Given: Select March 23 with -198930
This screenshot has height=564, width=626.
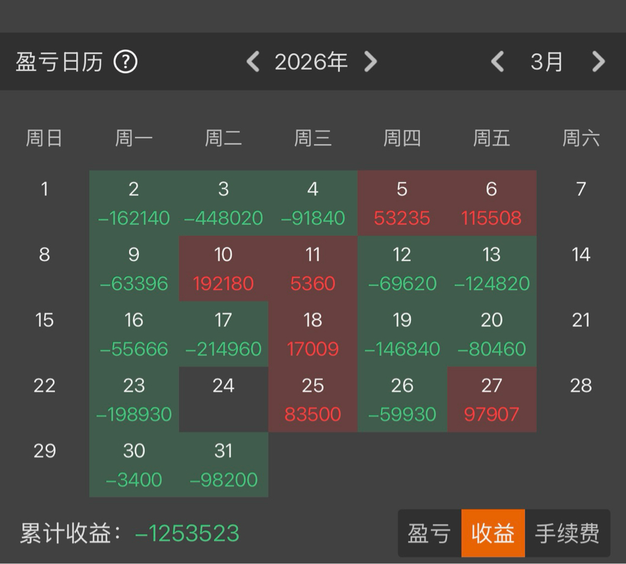Looking at the screenshot, I should click(x=134, y=399).
